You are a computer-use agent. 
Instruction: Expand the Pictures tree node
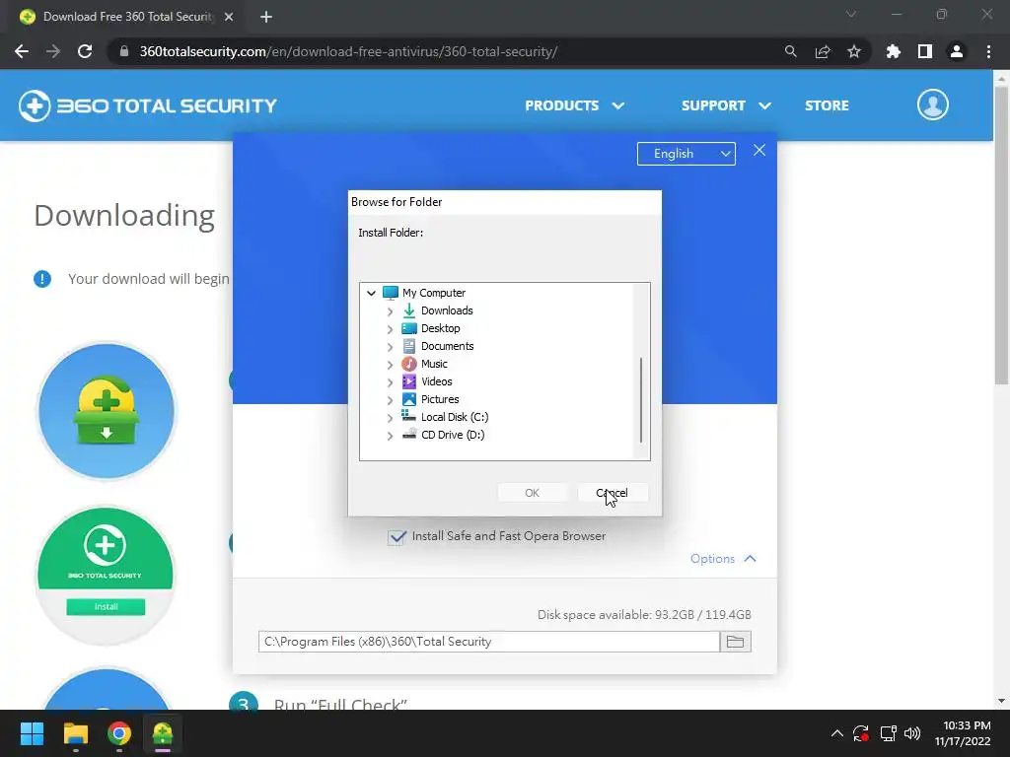coord(390,400)
